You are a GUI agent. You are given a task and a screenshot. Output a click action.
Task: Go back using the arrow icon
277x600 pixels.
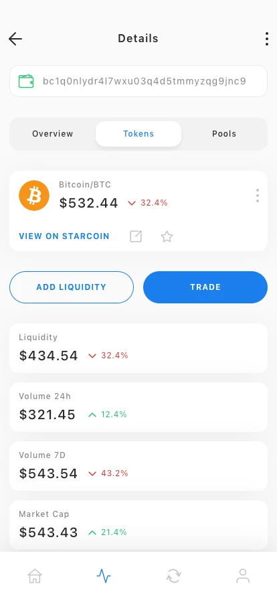[15, 39]
